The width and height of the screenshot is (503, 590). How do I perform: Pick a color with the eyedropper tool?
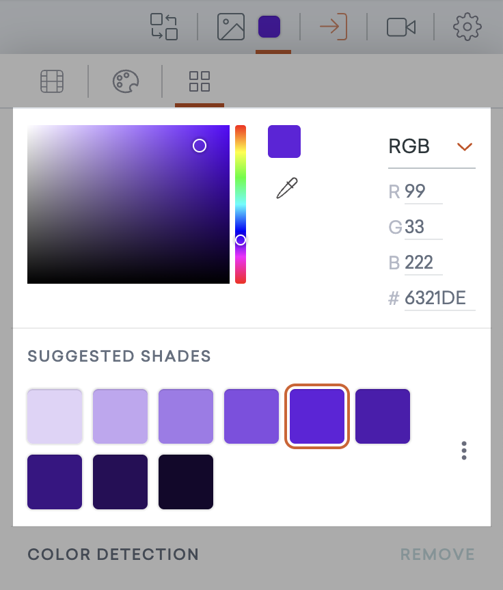(x=287, y=187)
